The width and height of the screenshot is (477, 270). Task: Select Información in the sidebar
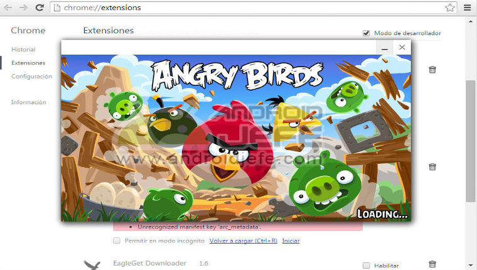(28, 102)
